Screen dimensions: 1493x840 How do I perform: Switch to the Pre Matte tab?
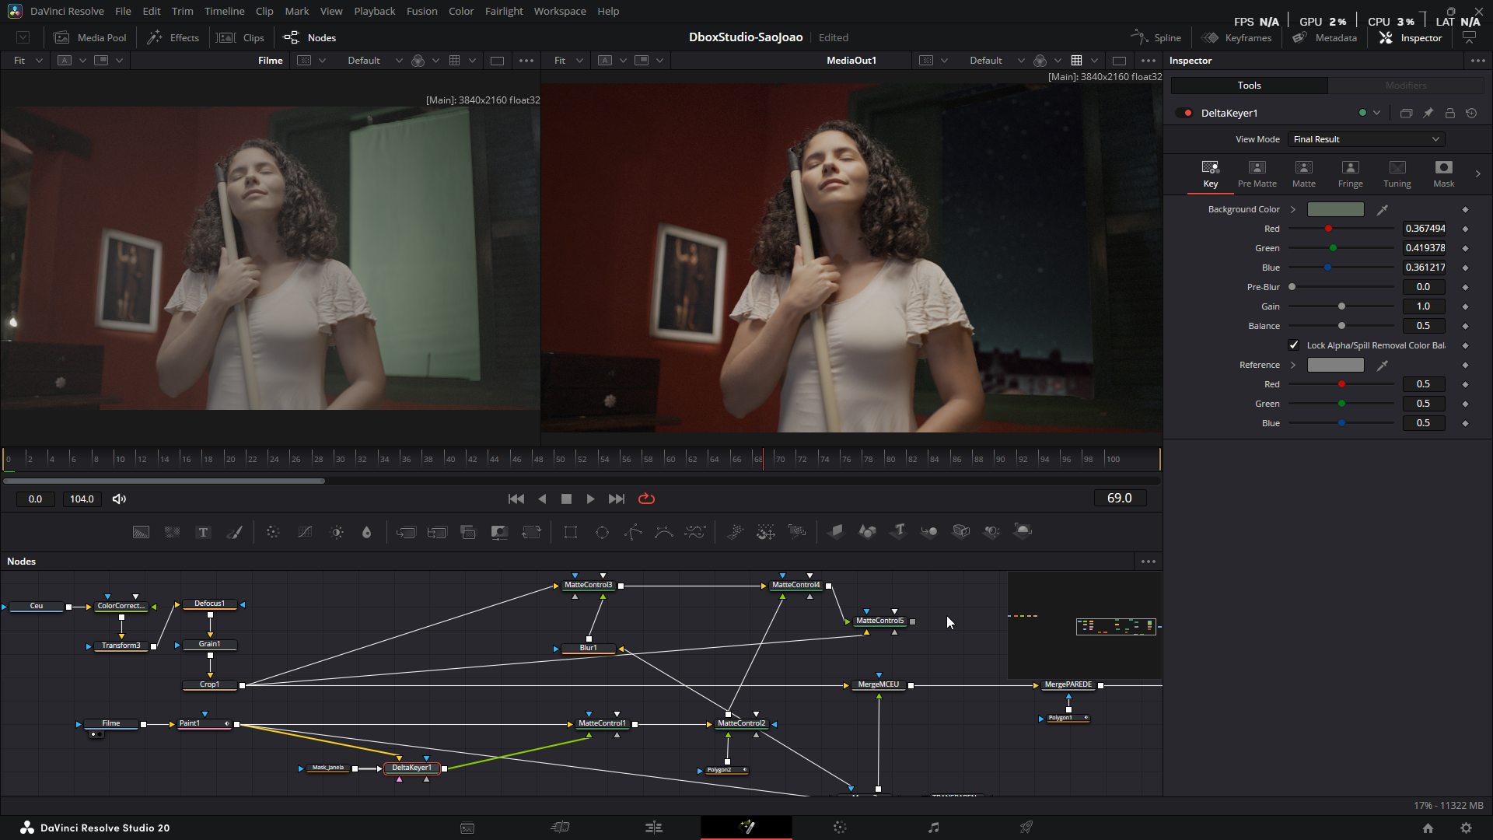pyautogui.click(x=1257, y=175)
